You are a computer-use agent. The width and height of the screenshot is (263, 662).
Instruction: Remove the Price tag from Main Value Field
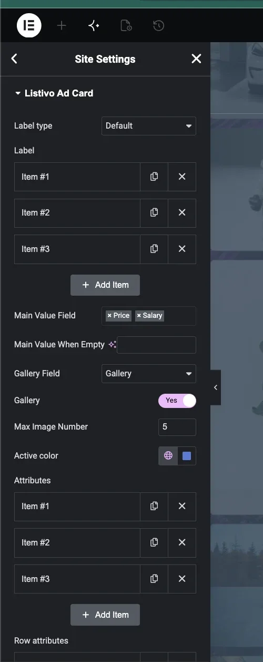coord(109,316)
